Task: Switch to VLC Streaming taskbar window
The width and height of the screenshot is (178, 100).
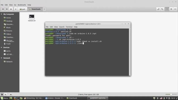Action: (33, 98)
